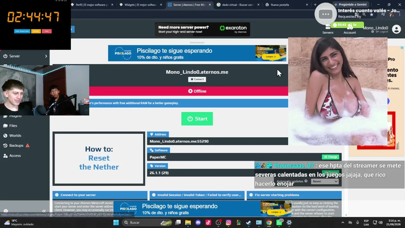Viewport: 405px width, 228px height.
Task: Open TikTok from the taskbar
Action: [x=208, y=223]
